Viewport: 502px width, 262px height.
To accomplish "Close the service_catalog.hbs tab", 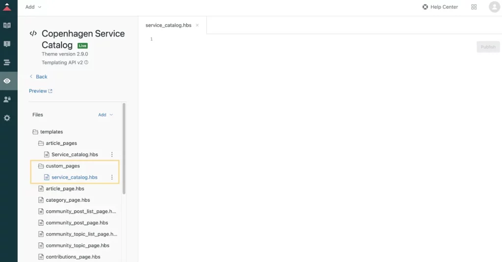I will (197, 25).
